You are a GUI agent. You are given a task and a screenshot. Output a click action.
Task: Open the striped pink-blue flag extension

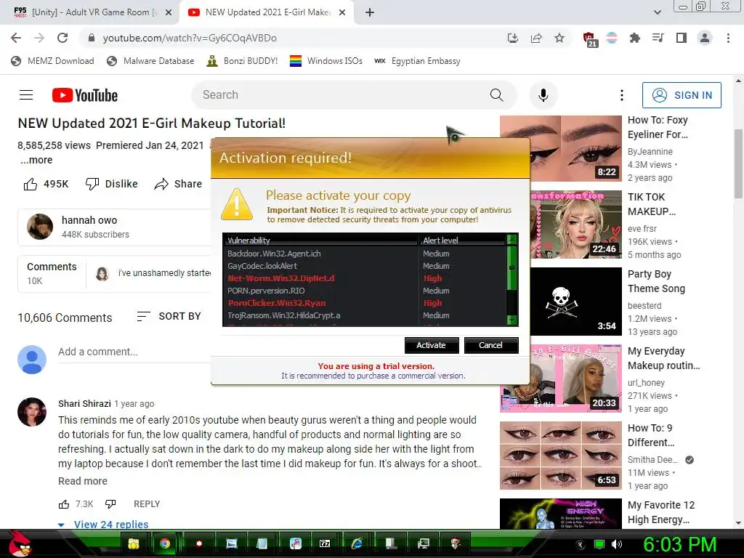coord(612,38)
